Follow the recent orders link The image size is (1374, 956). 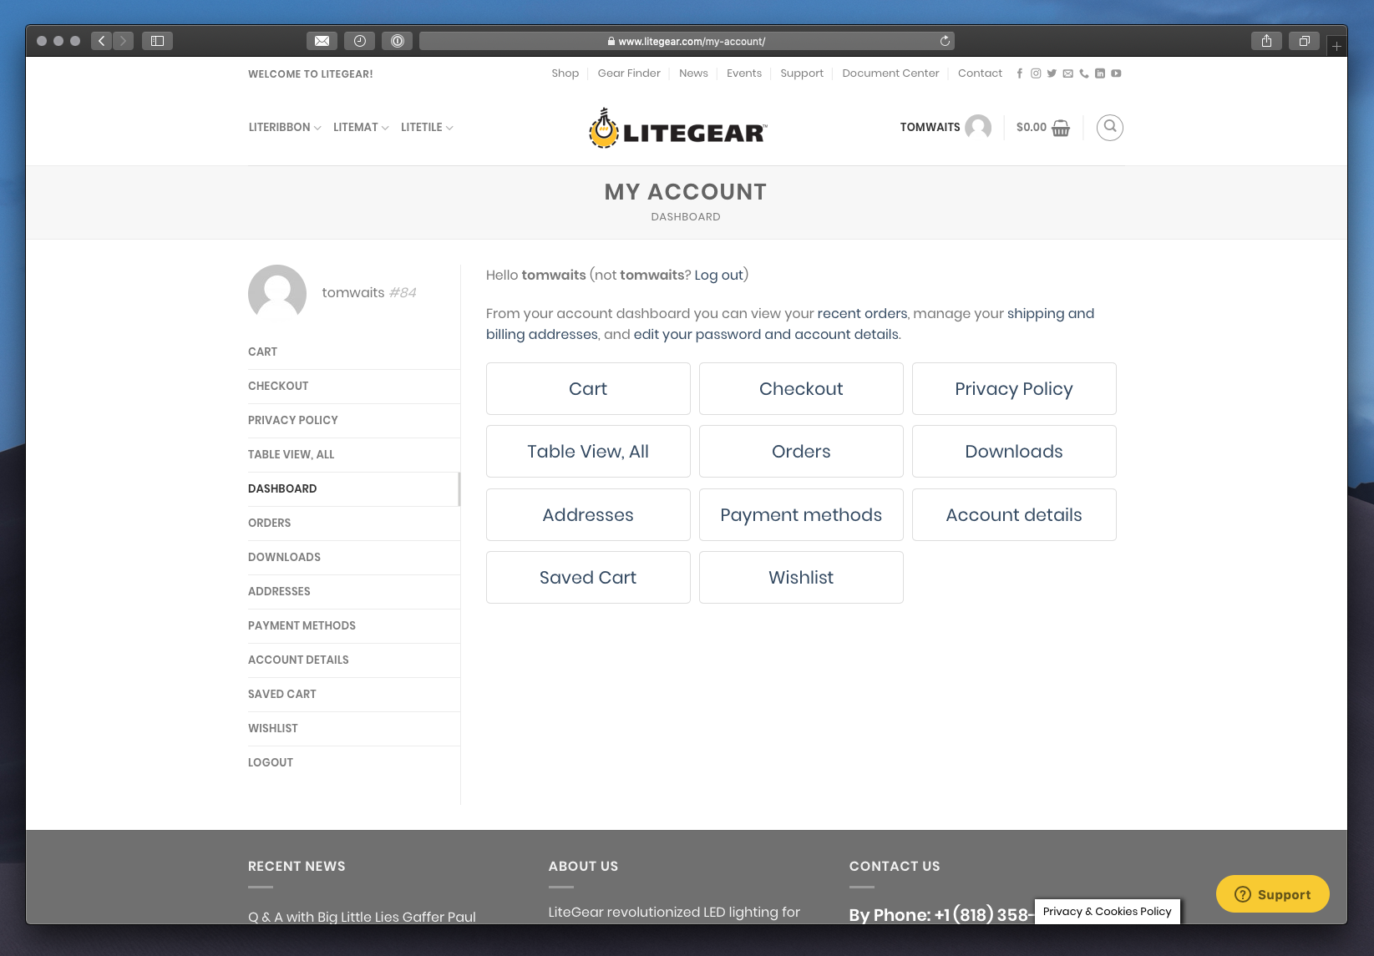pyautogui.click(x=862, y=314)
